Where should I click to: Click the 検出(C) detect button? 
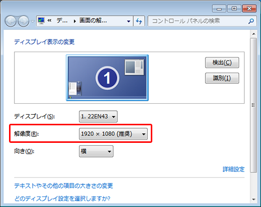222,63
